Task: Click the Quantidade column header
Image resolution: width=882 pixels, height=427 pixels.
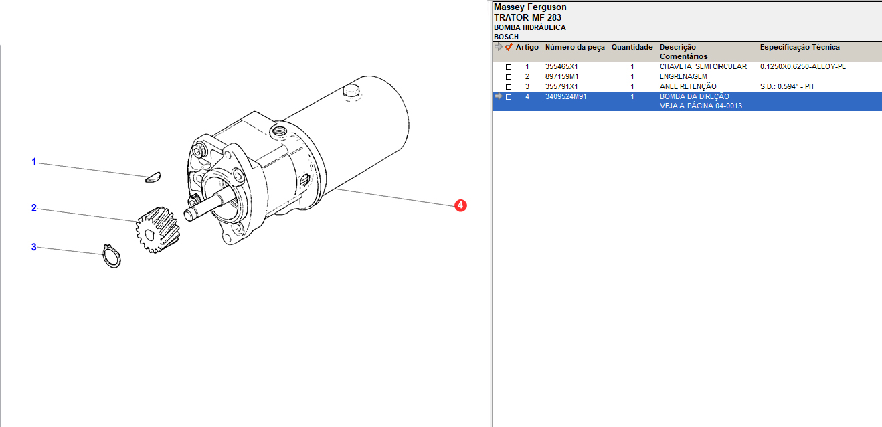Action: tap(632, 48)
